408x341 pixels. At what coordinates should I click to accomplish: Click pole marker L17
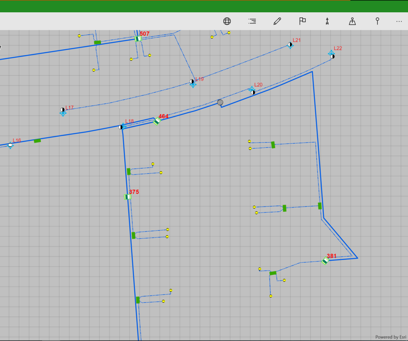point(62,111)
